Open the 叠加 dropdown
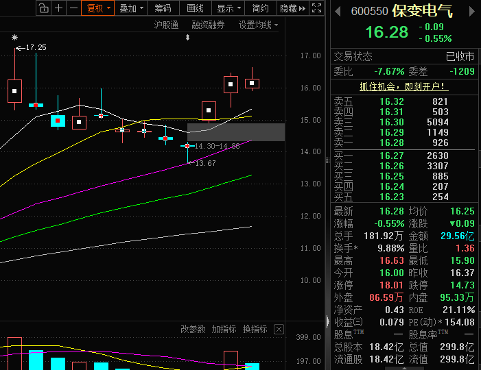The image size is (481, 370). pos(130,8)
